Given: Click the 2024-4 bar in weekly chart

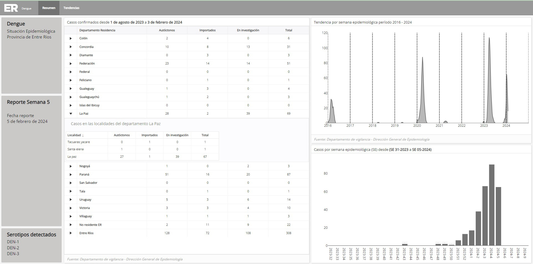Looking at the screenshot, I should pos(492,205).
